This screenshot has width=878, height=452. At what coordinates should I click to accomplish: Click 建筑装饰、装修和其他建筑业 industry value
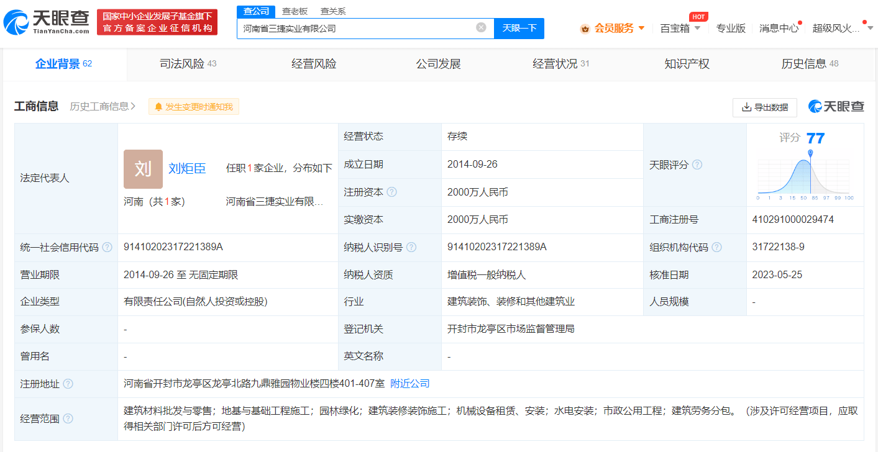click(x=511, y=302)
